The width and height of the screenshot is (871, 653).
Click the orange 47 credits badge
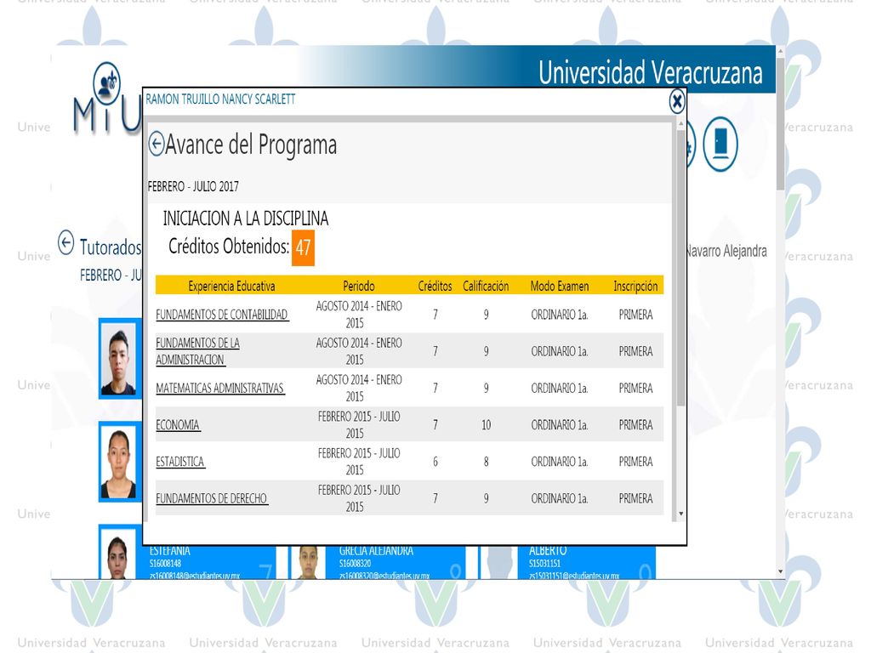point(304,247)
